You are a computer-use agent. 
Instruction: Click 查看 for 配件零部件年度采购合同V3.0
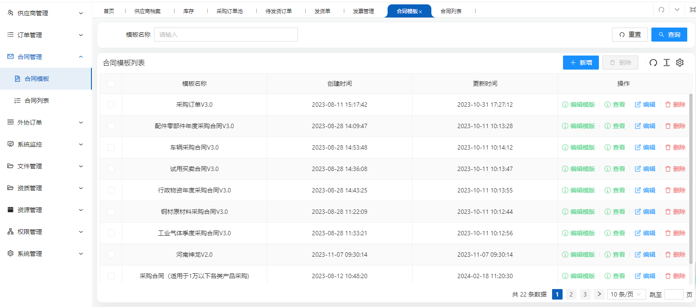point(615,126)
